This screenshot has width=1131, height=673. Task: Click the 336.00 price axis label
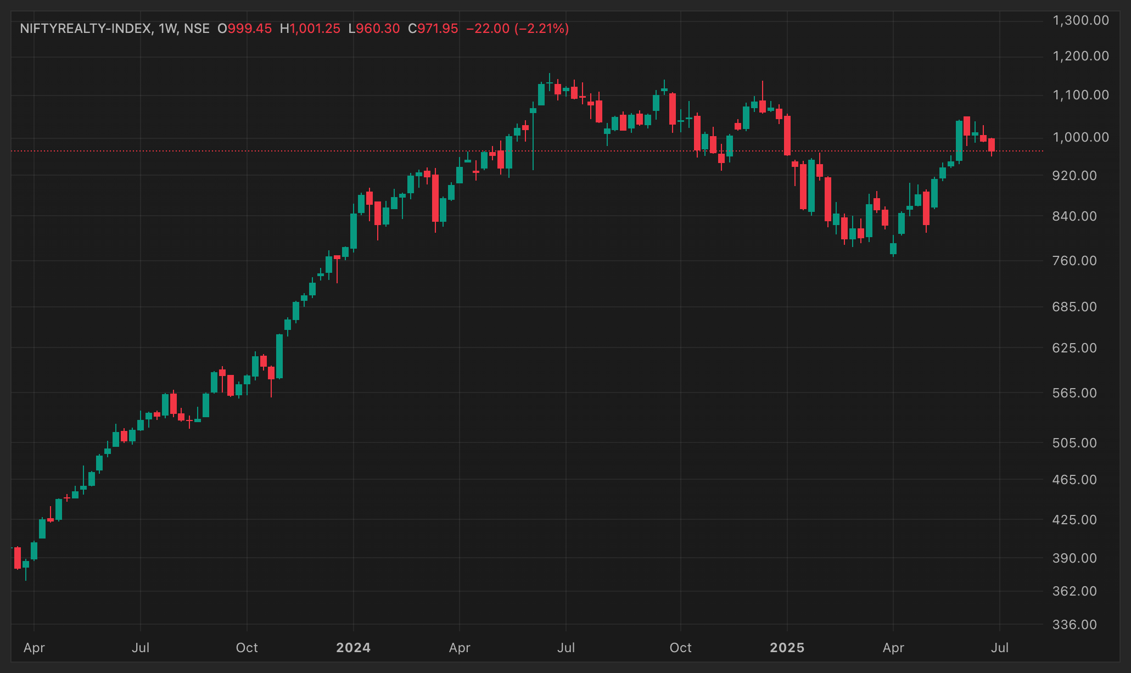(1074, 625)
